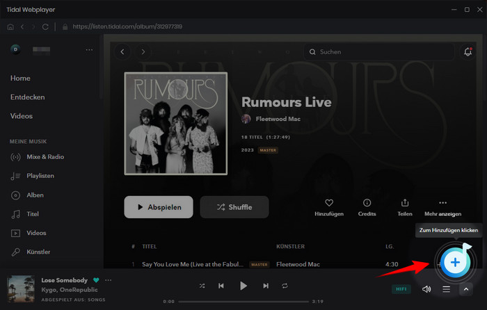Toggle favorite heart for Lose Somebody
This screenshot has width=487, height=310.
tap(96, 280)
